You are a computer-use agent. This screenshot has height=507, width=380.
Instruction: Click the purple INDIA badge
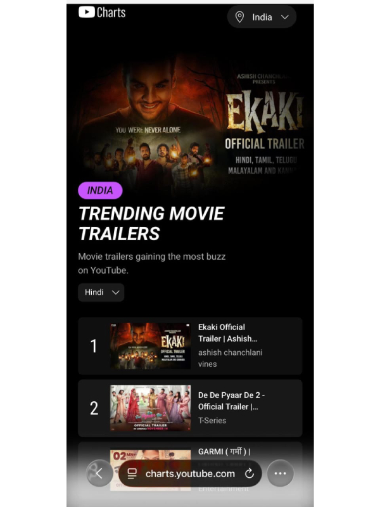100,190
